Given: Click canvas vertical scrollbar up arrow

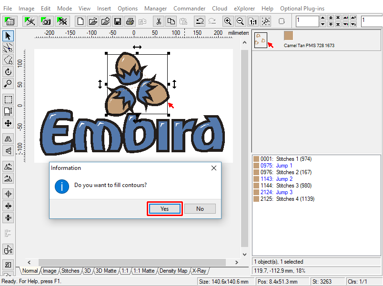Looking at the screenshot, I should 244,43.
